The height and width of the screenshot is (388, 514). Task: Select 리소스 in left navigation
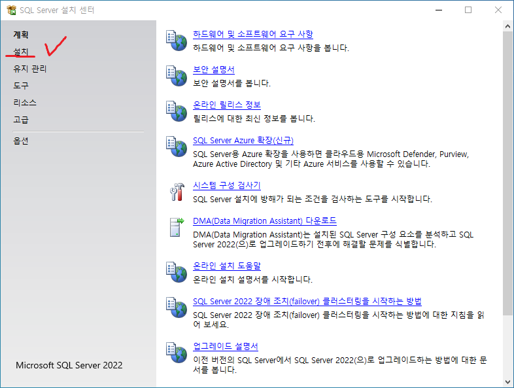25,103
